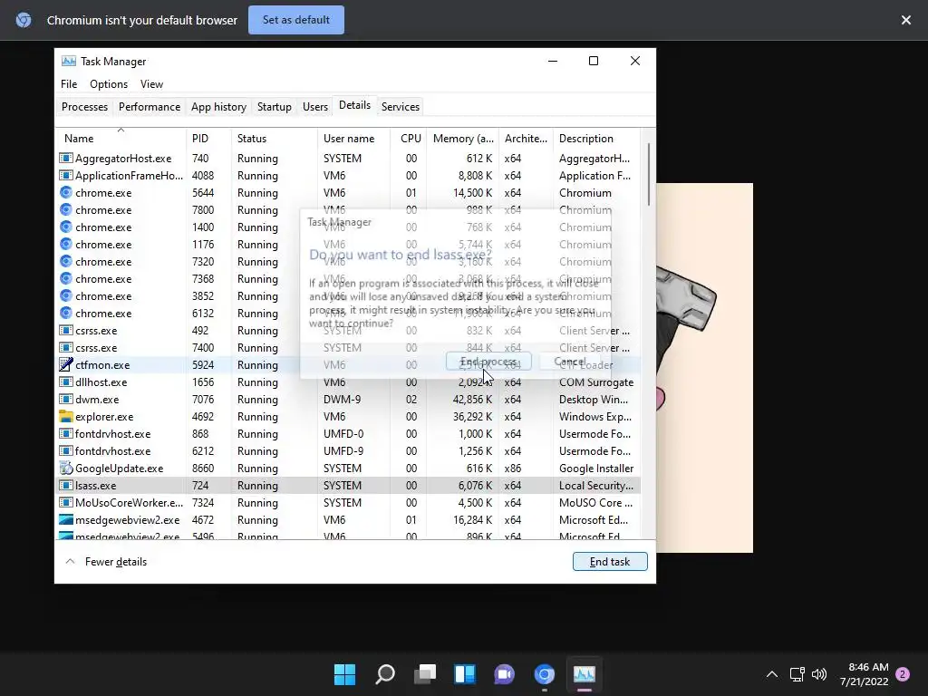Select GoogleUpdate.exe installer icon
This screenshot has width=928, height=696.
pos(65,468)
